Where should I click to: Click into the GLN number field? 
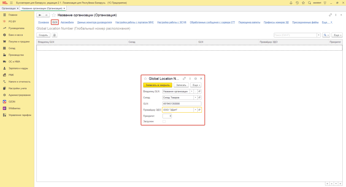[x=181, y=104]
